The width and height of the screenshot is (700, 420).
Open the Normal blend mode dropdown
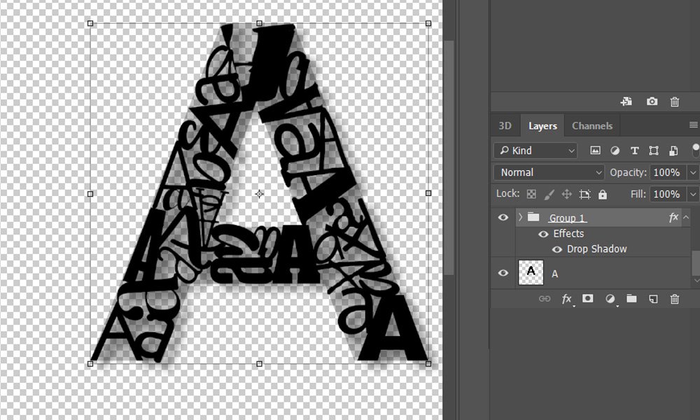click(x=549, y=172)
